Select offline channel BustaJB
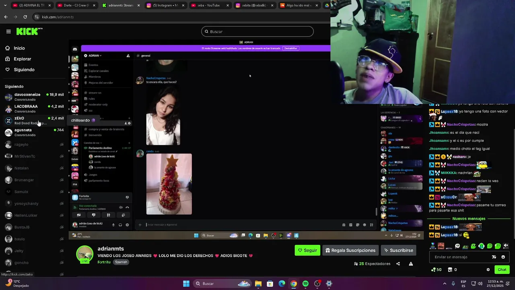Screen dimensions: 515x290 pyautogui.click(x=34, y=227)
